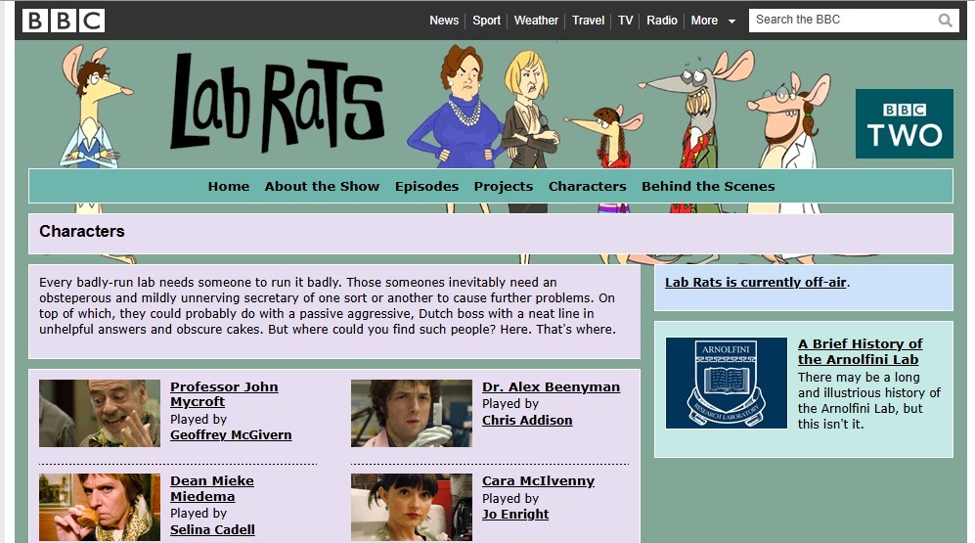
Task: Click Dean Mieke Miedema's photo thumbnail
Action: [100, 508]
